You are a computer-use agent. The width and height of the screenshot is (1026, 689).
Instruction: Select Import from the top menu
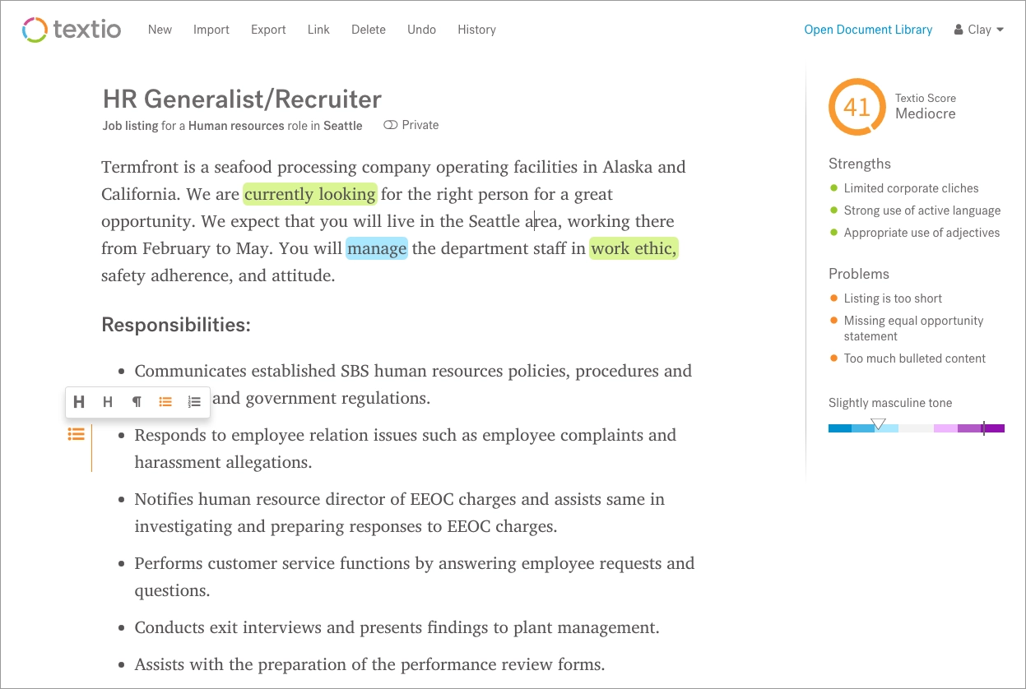click(x=211, y=30)
